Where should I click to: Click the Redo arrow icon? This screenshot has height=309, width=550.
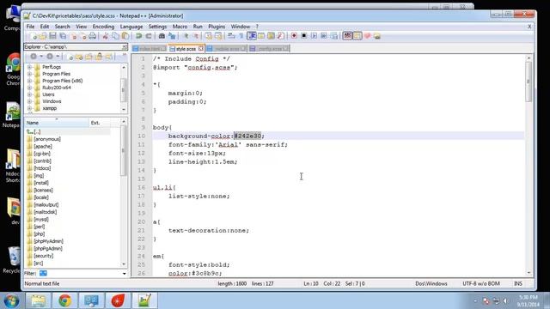[149, 36]
